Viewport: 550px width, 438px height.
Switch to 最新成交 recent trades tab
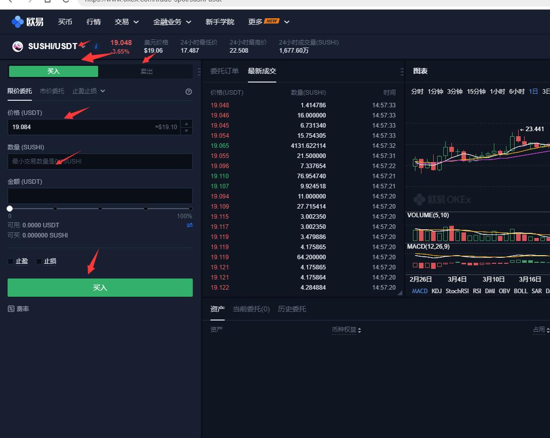click(x=262, y=71)
